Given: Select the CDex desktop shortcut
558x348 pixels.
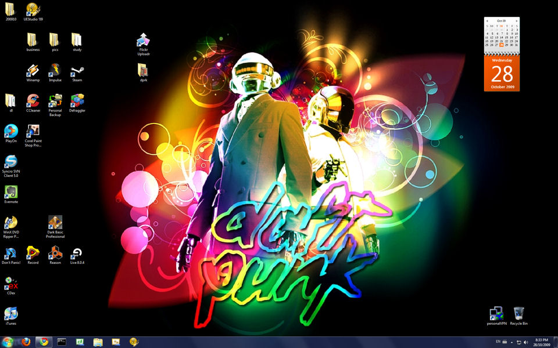Looking at the screenshot, I should pyautogui.click(x=10, y=286).
